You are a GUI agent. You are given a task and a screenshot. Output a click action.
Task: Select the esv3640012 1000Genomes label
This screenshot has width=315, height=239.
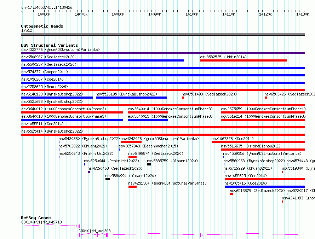tap(64, 109)
